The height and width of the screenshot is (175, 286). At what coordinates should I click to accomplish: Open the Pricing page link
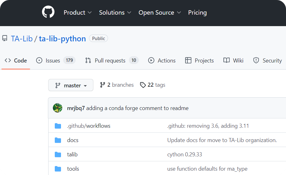(197, 12)
